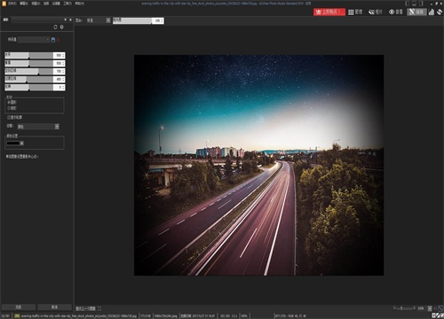Adjust the Transition zone slider
The image size is (444, 319).
(28, 79)
